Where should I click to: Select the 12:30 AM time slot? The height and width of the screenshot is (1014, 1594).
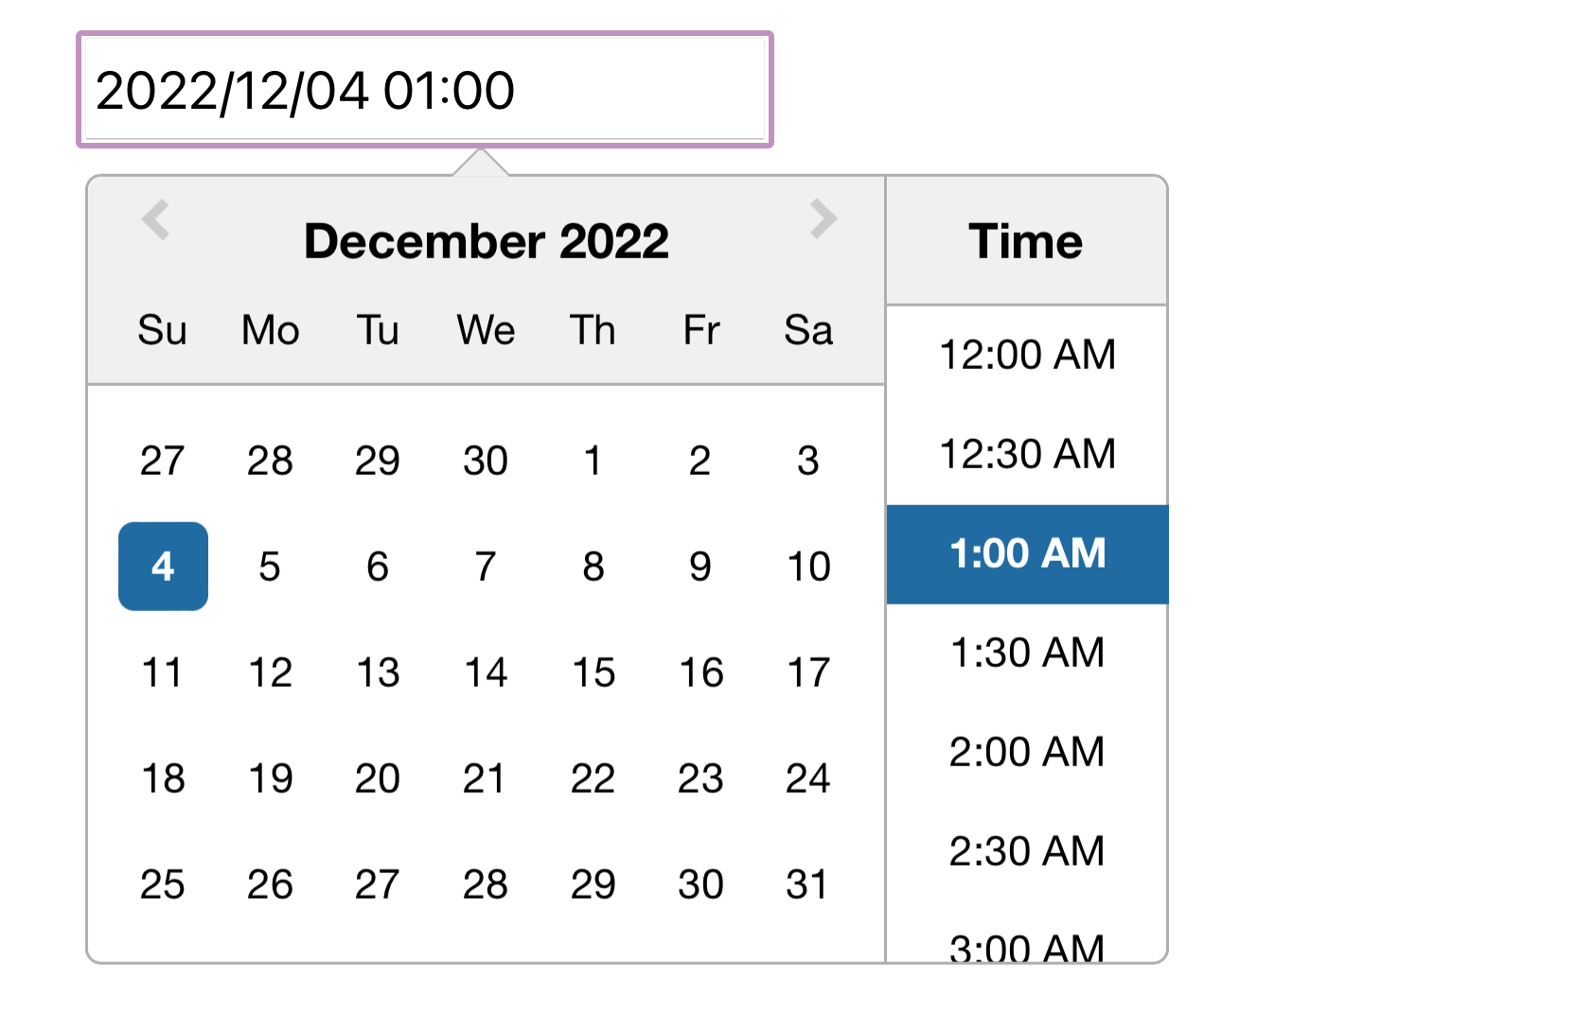1027,454
